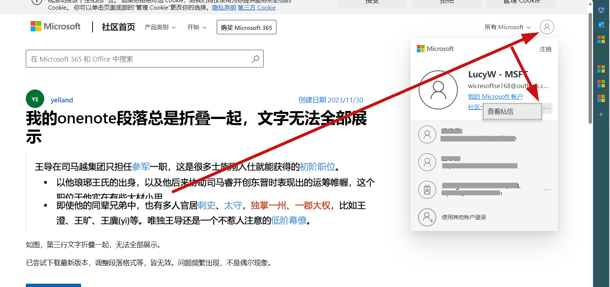Viewport: 610px width, 287px height.
Task: Click the Microsoft logo in the page header
Action: coord(55,27)
